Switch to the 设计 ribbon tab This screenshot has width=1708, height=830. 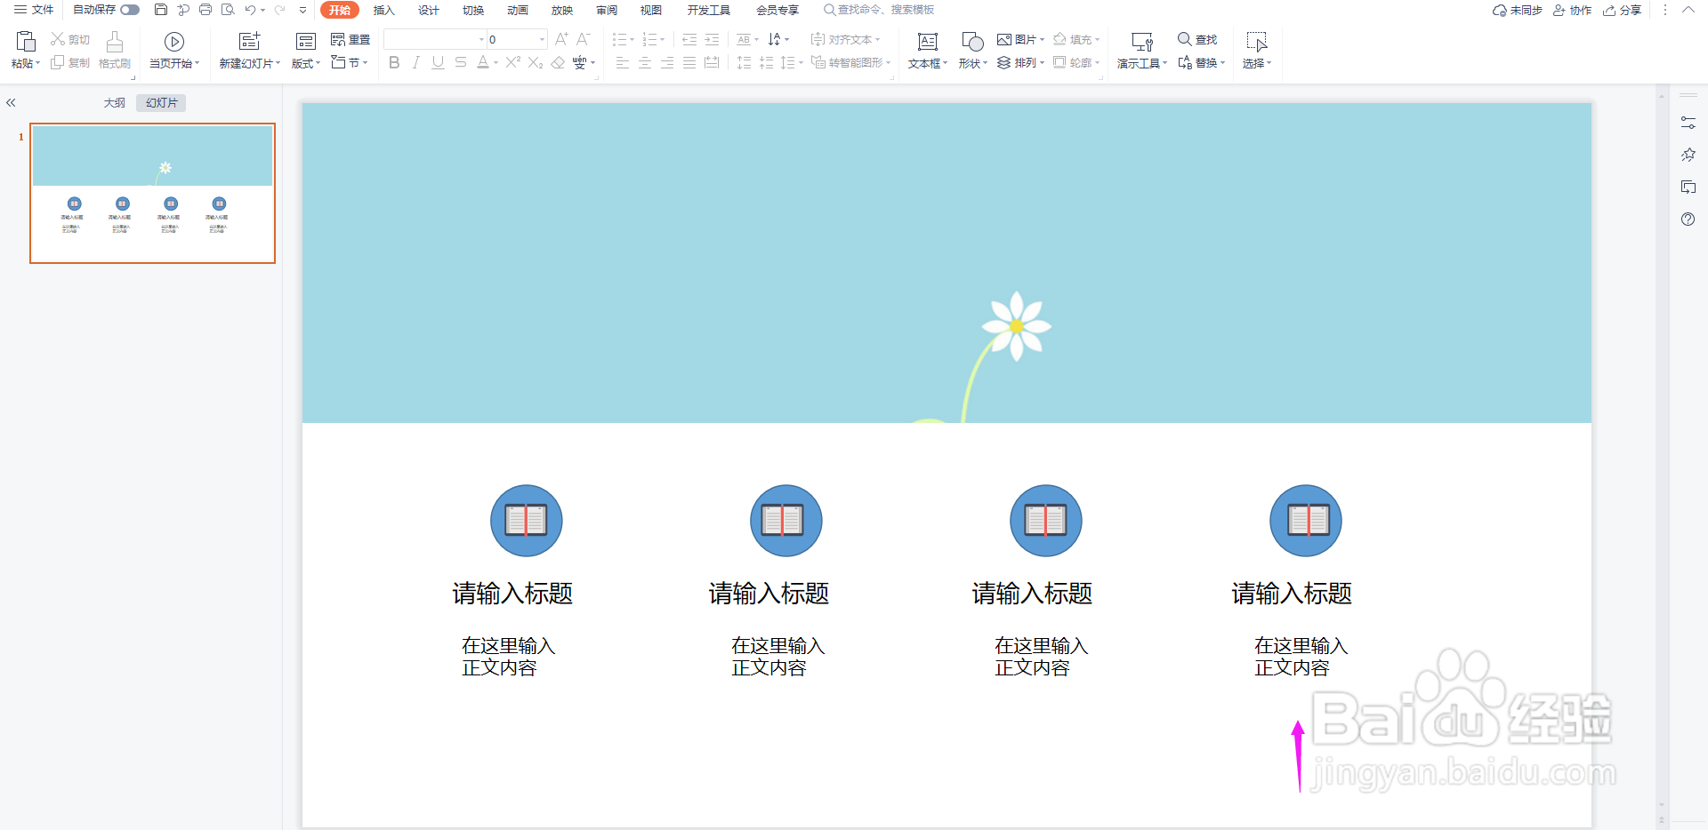[428, 10]
